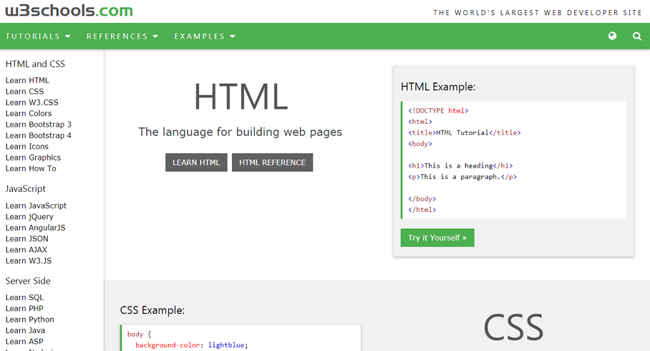Image resolution: width=650 pixels, height=351 pixels.
Task: Open Learn JSON link
Action: point(27,239)
